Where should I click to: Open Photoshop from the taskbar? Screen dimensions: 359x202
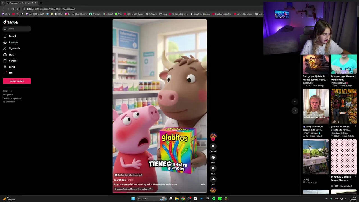point(201,199)
